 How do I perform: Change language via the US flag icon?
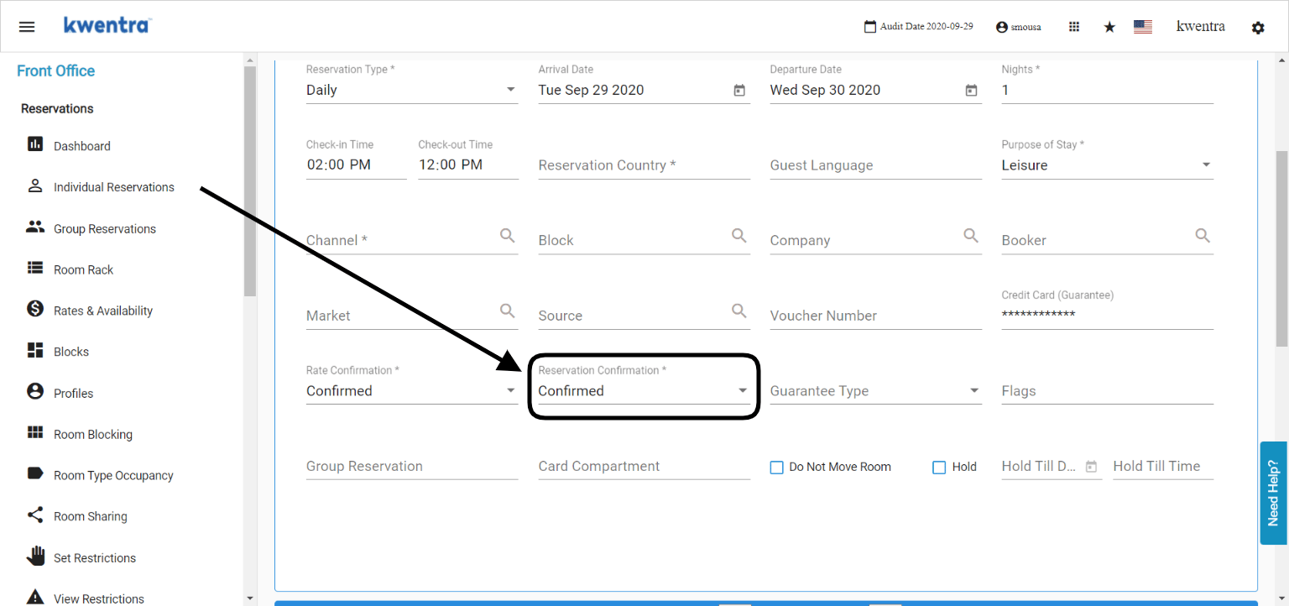point(1143,27)
